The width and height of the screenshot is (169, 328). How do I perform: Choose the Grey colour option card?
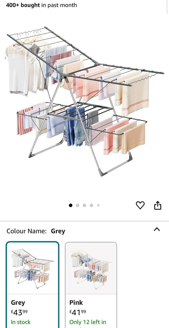33,285
